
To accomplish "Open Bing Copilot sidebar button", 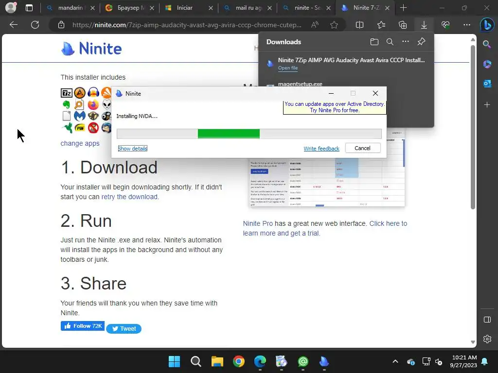I will 487,25.
